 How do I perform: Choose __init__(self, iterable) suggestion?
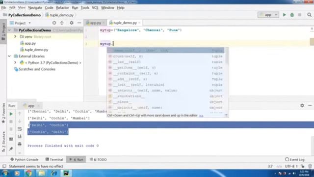coord(165,85)
